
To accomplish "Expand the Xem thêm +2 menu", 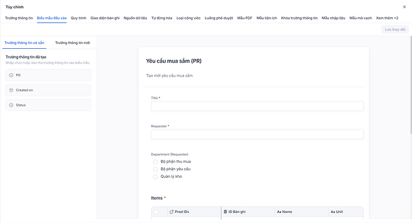I will click(387, 18).
